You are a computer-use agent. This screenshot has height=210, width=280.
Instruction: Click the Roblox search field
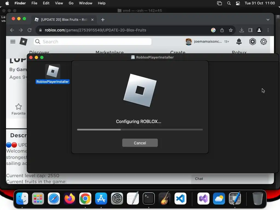[92, 42]
